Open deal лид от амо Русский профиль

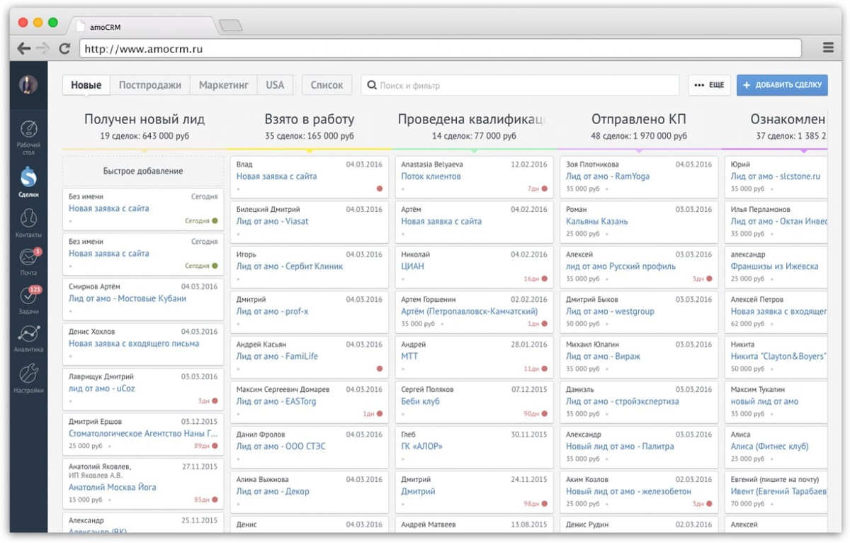click(x=620, y=266)
